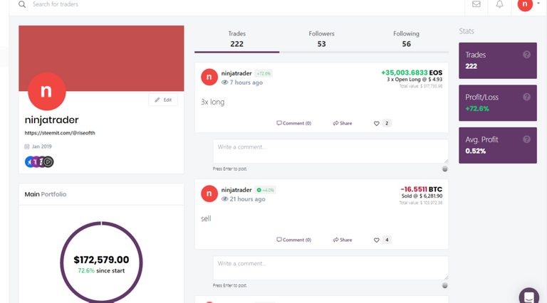Screen dimensions: 547x303
Task: Like the sell post heart
Action: 376,240
